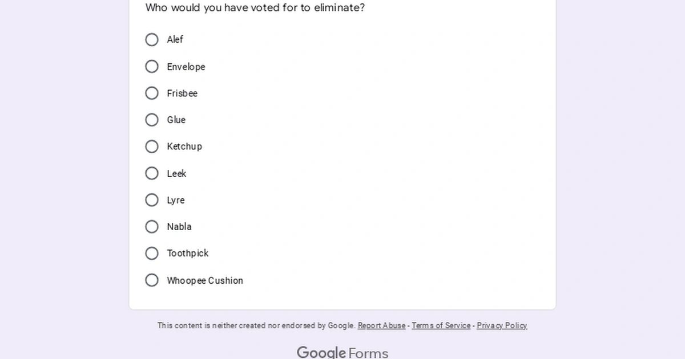
Task: Click the Alef option label text
Action: (x=175, y=39)
